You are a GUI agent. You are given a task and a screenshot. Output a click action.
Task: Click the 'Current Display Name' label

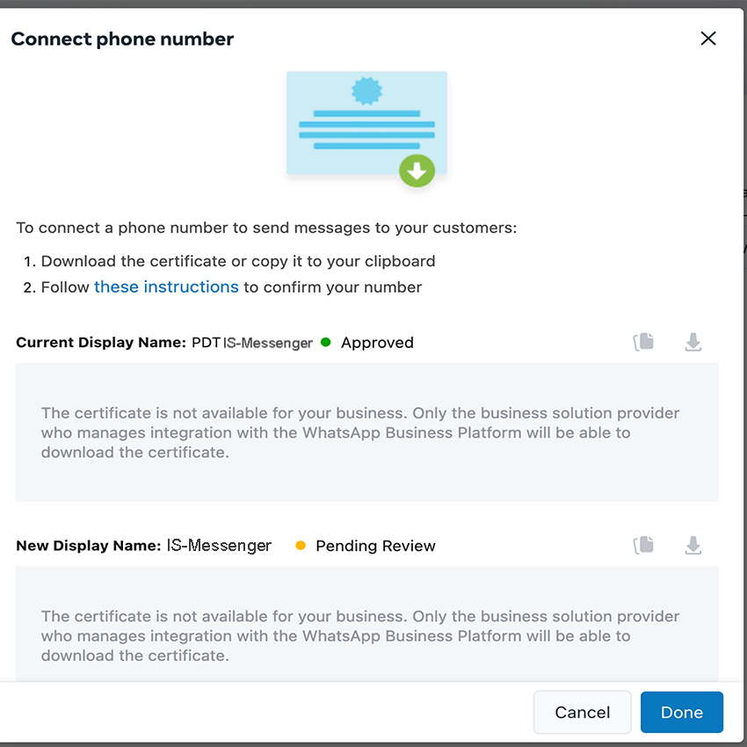click(101, 343)
